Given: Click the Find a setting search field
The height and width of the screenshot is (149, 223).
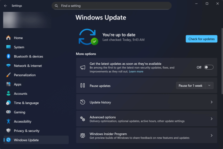Looking at the screenshot, I should pos(111,6).
